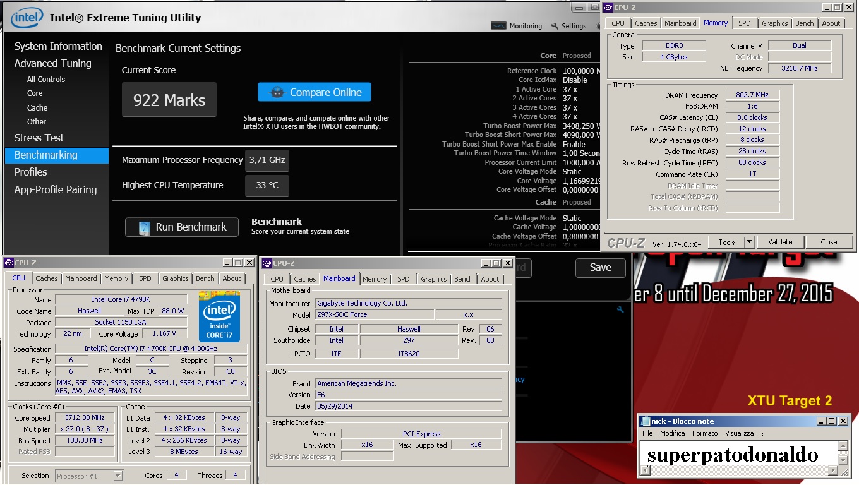
Task: Click 922 Marks score box
Action: point(169,100)
